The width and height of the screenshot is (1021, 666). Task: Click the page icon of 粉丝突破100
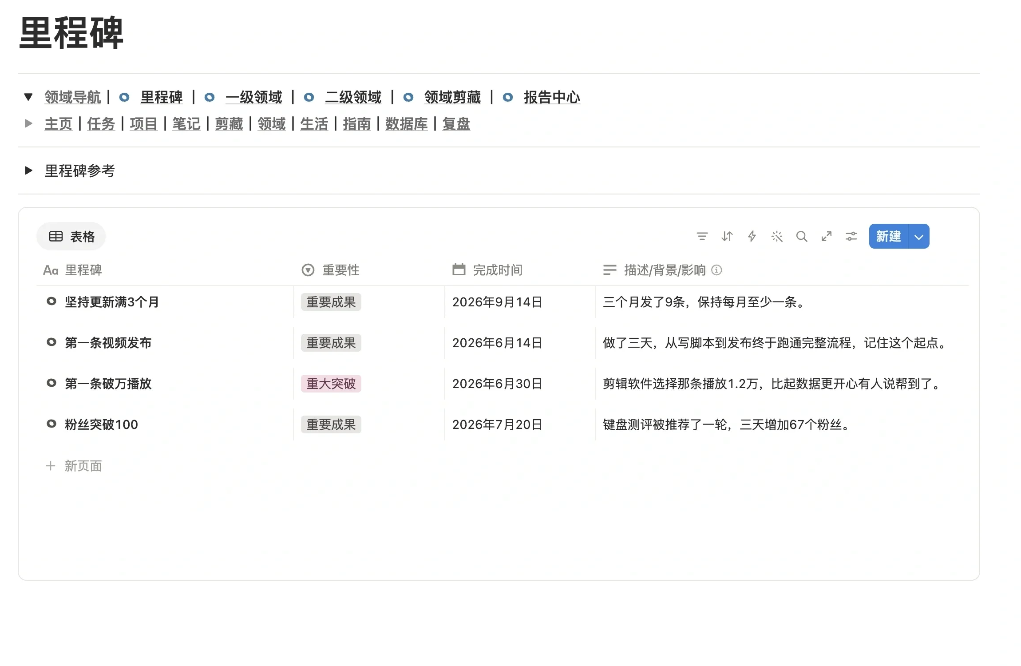pyautogui.click(x=51, y=424)
